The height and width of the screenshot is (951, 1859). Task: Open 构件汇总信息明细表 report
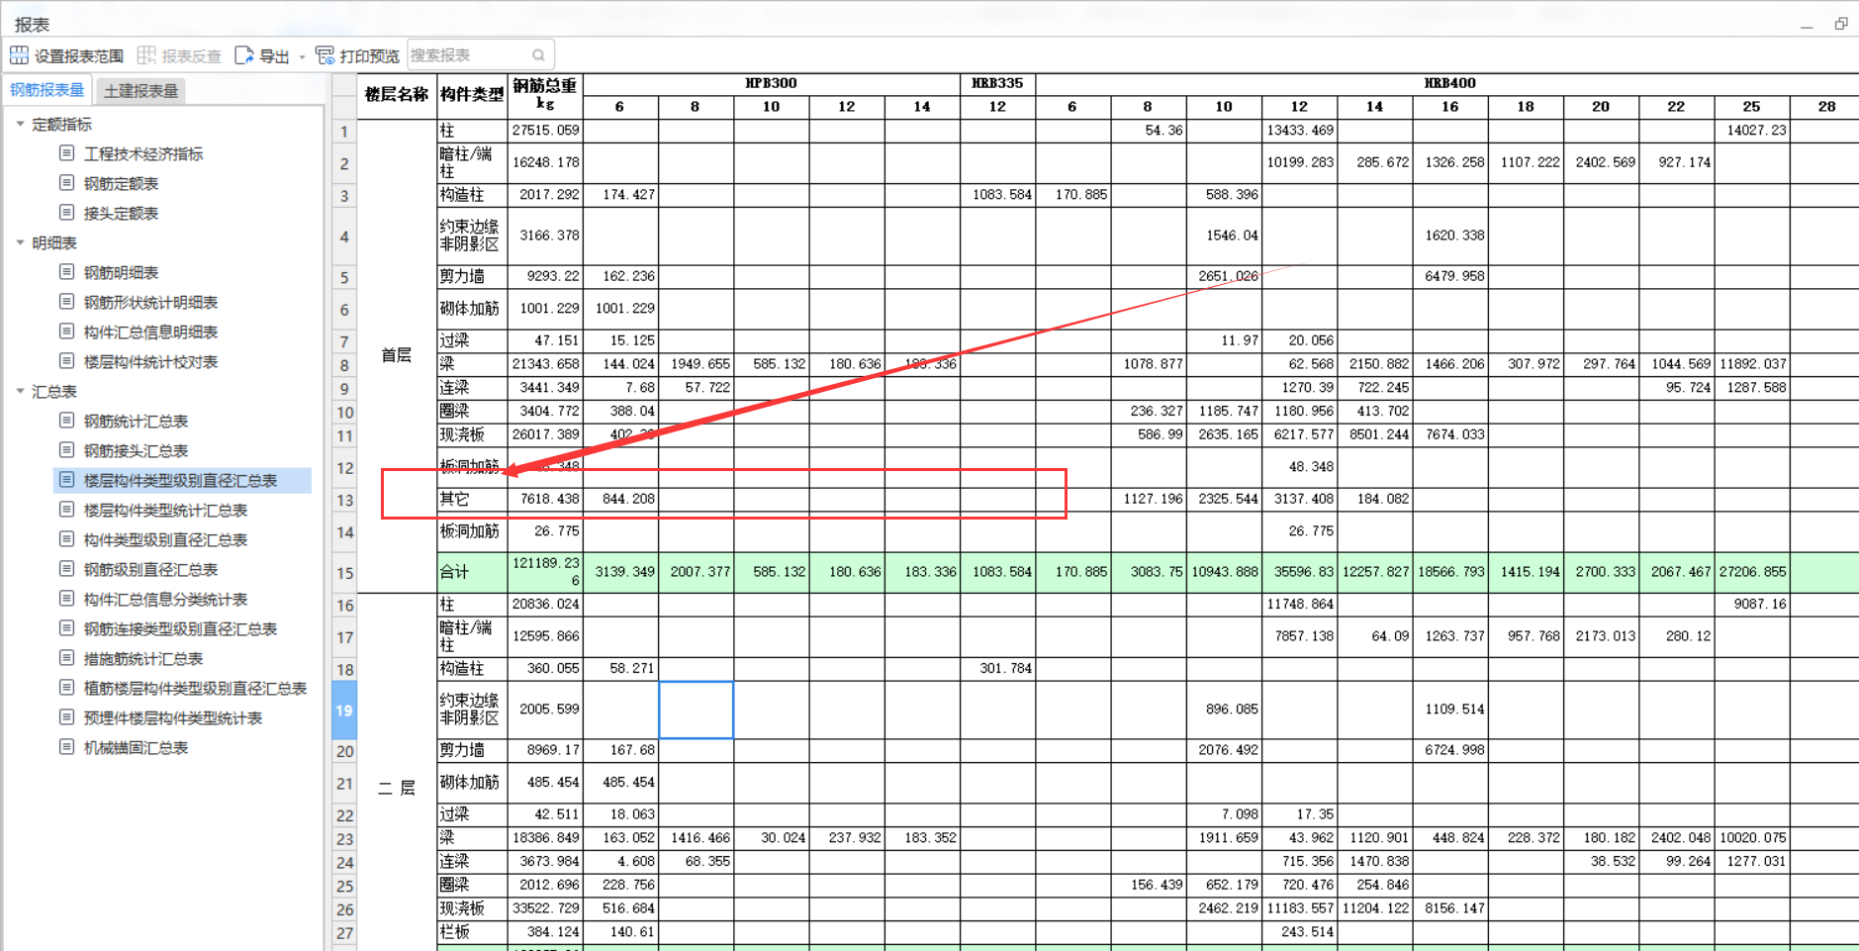tap(150, 333)
